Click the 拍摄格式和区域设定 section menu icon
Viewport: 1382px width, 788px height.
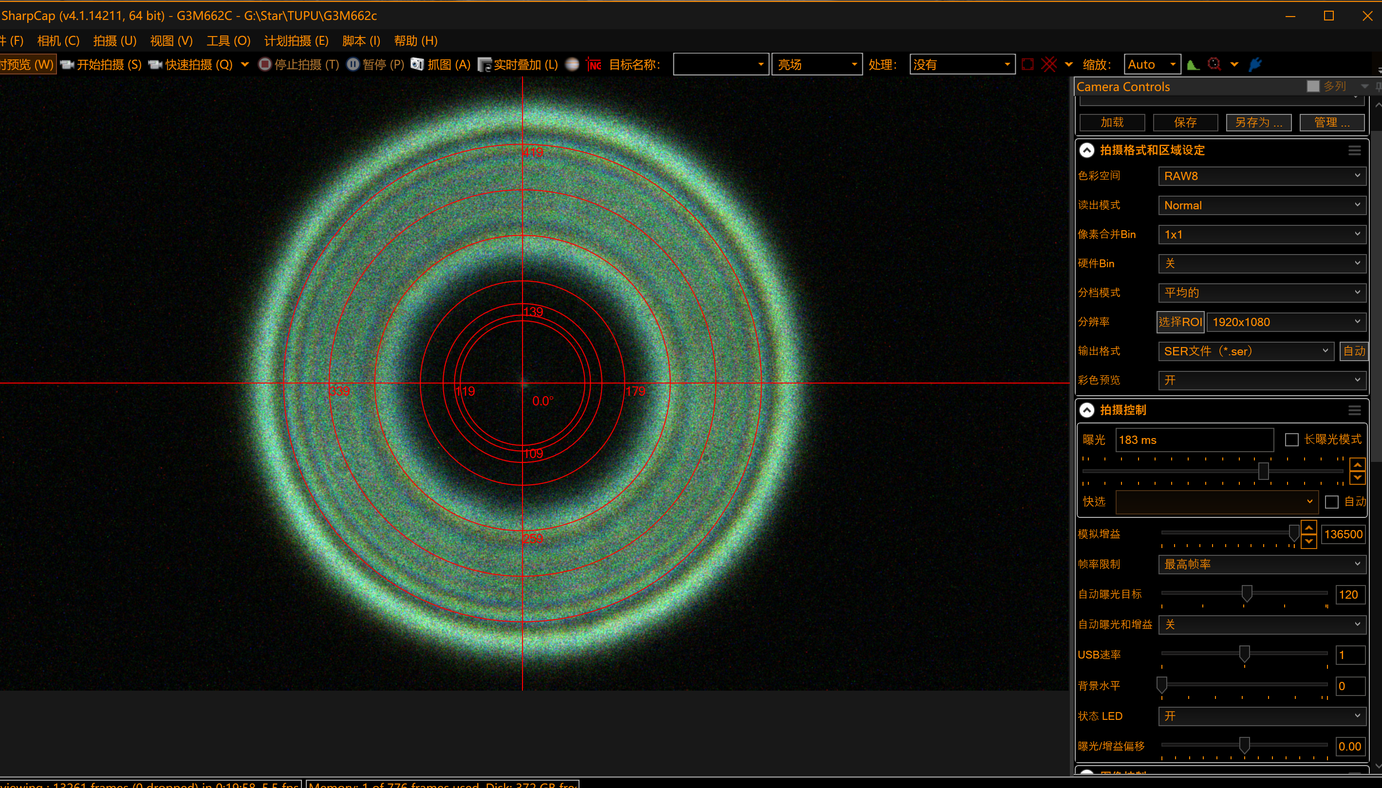tap(1354, 150)
